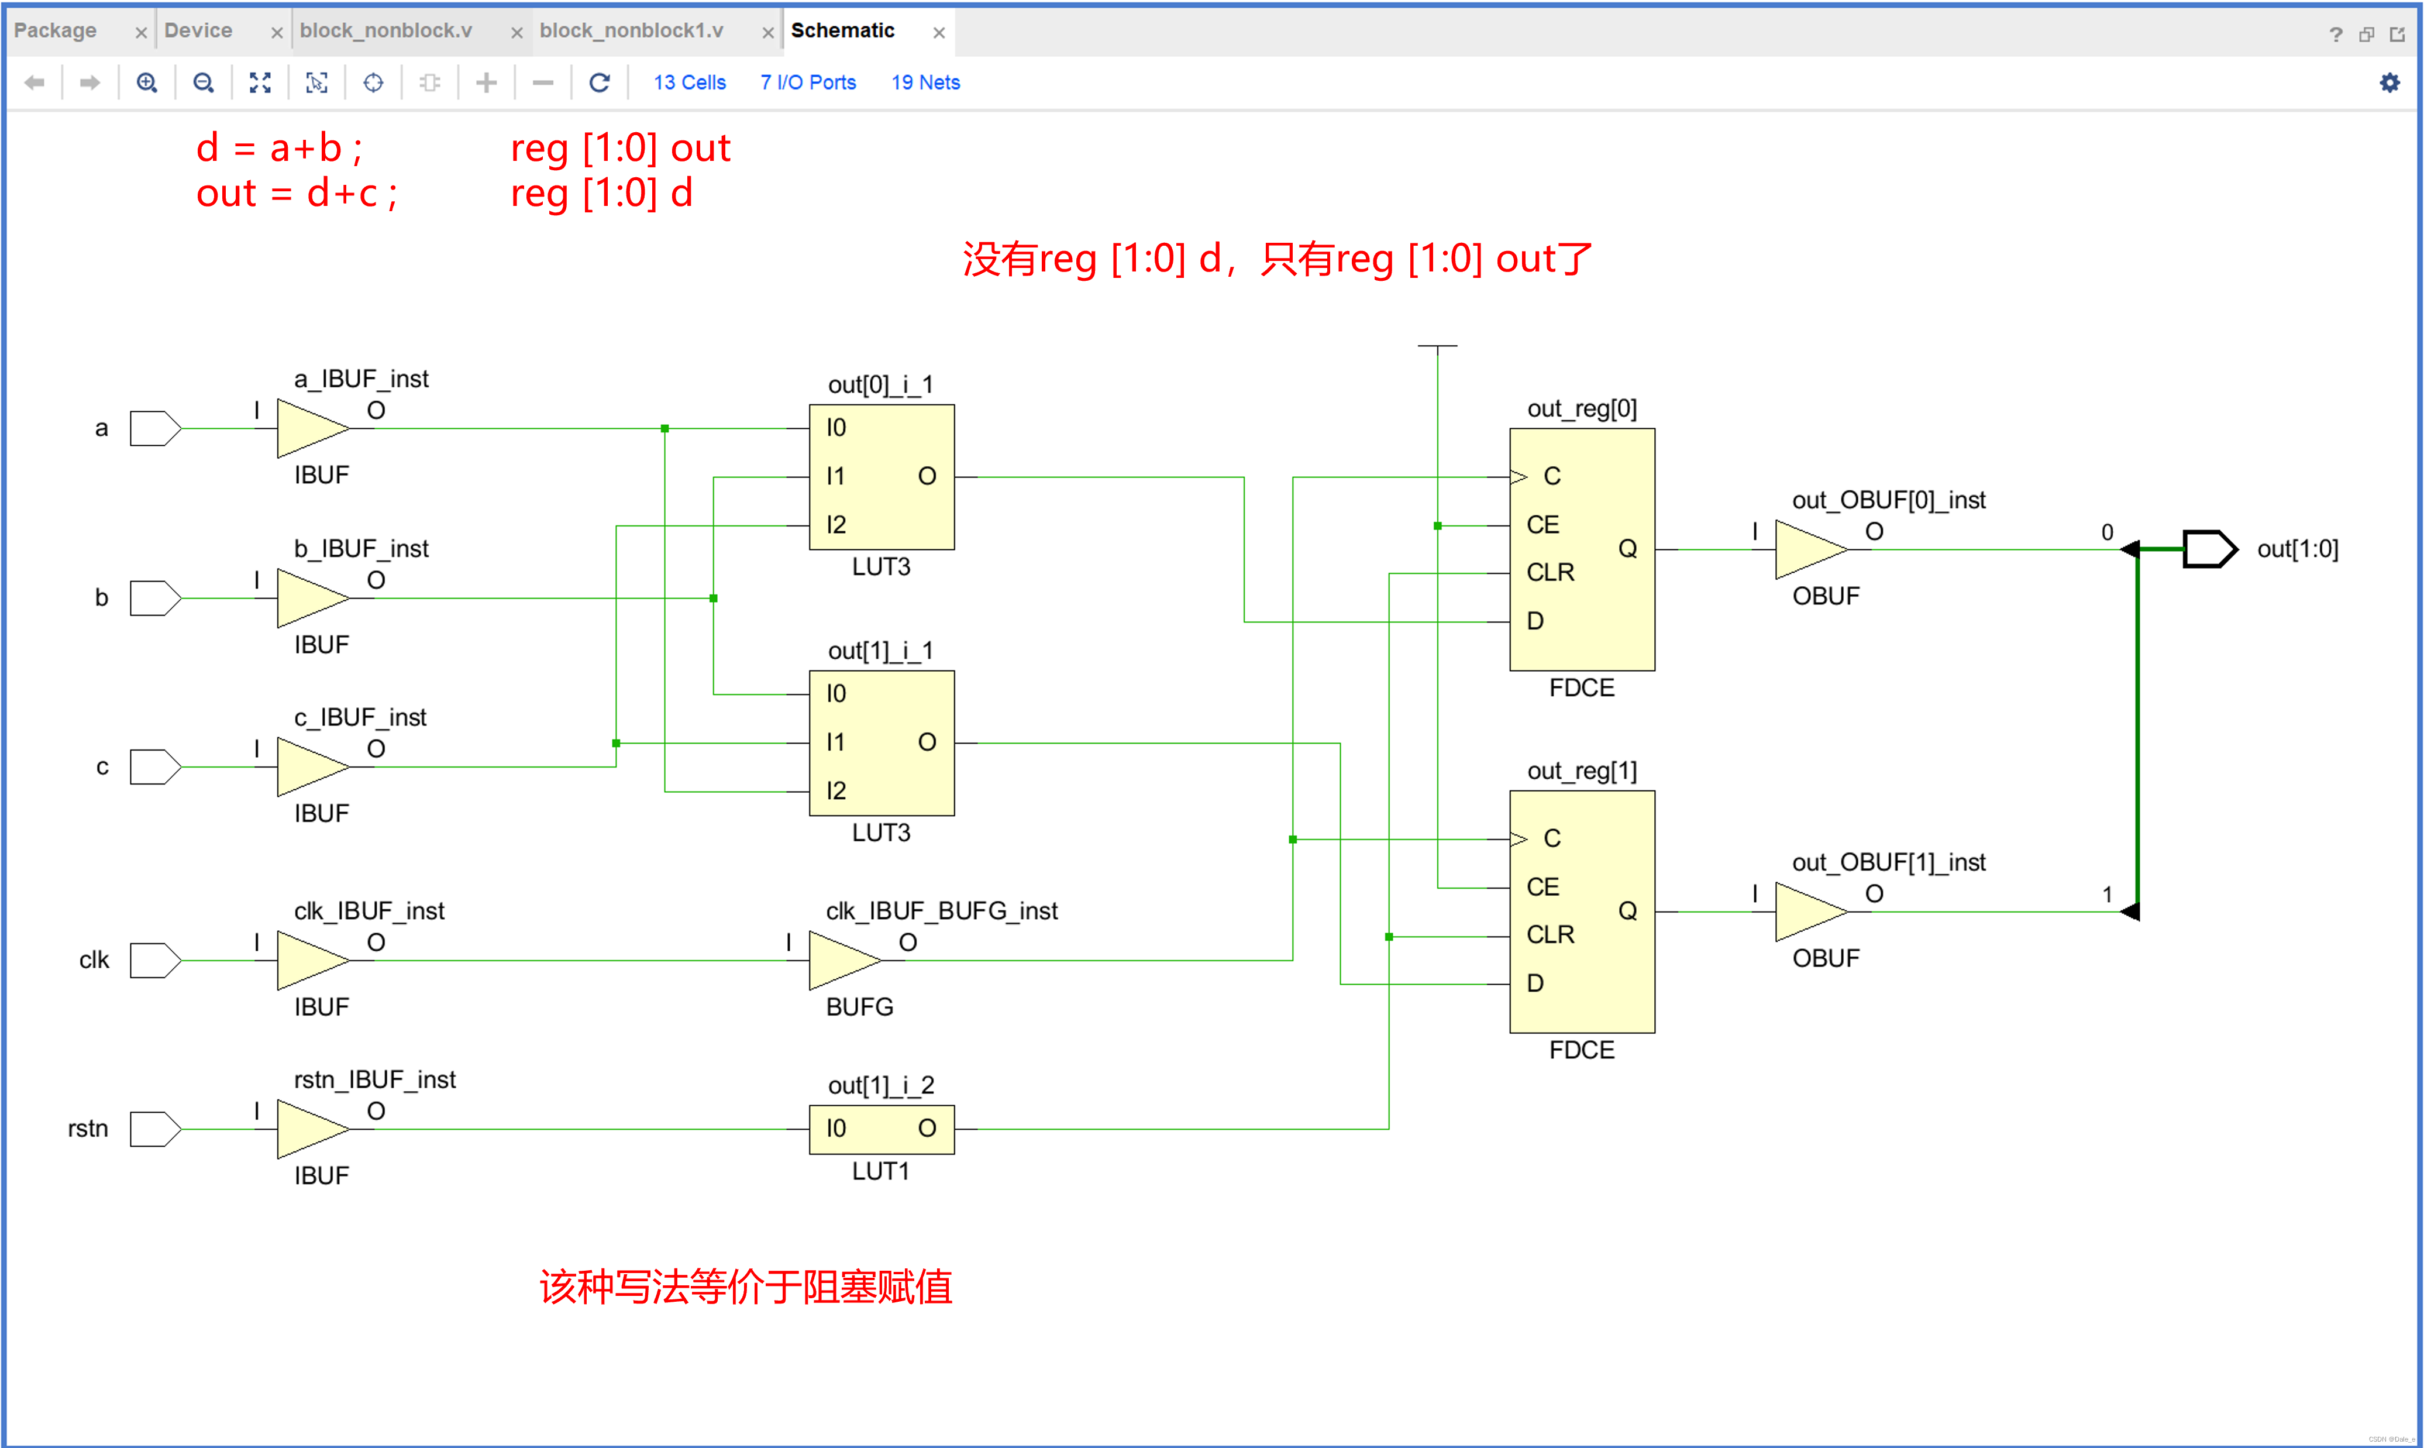Select the Schematic tab
The height and width of the screenshot is (1448, 2424).
click(x=843, y=30)
